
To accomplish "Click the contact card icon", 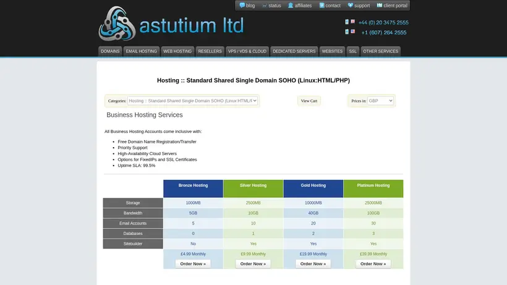I will (x=322, y=5).
